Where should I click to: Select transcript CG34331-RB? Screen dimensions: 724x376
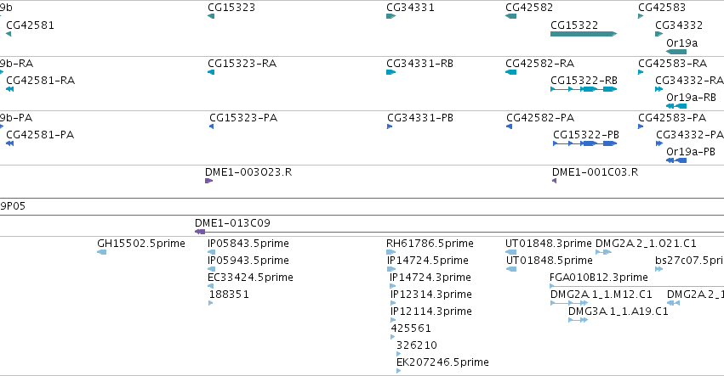point(419,63)
